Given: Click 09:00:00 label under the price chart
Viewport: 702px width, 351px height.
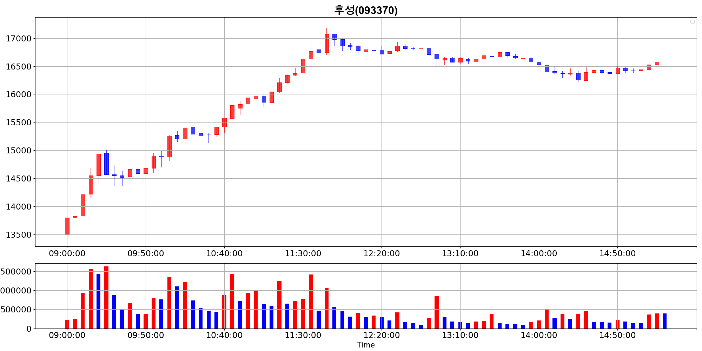Looking at the screenshot, I should click(x=67, y=253).
